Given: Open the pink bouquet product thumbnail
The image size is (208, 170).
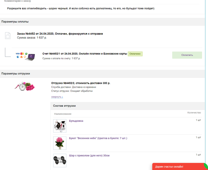Looking at the screenshot, I should (x=60, y=143).
